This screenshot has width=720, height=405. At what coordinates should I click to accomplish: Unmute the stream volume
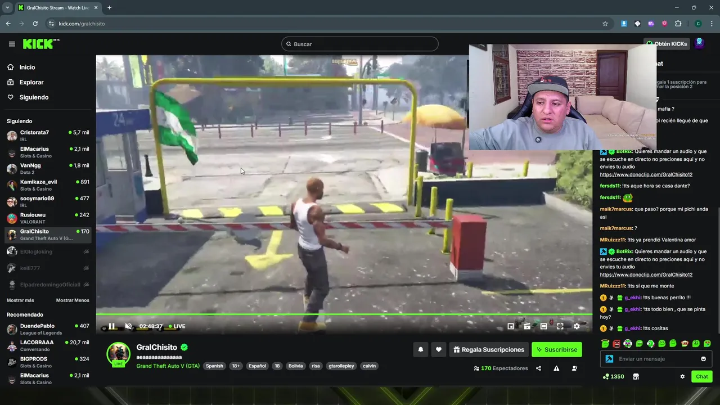[128, 326]
